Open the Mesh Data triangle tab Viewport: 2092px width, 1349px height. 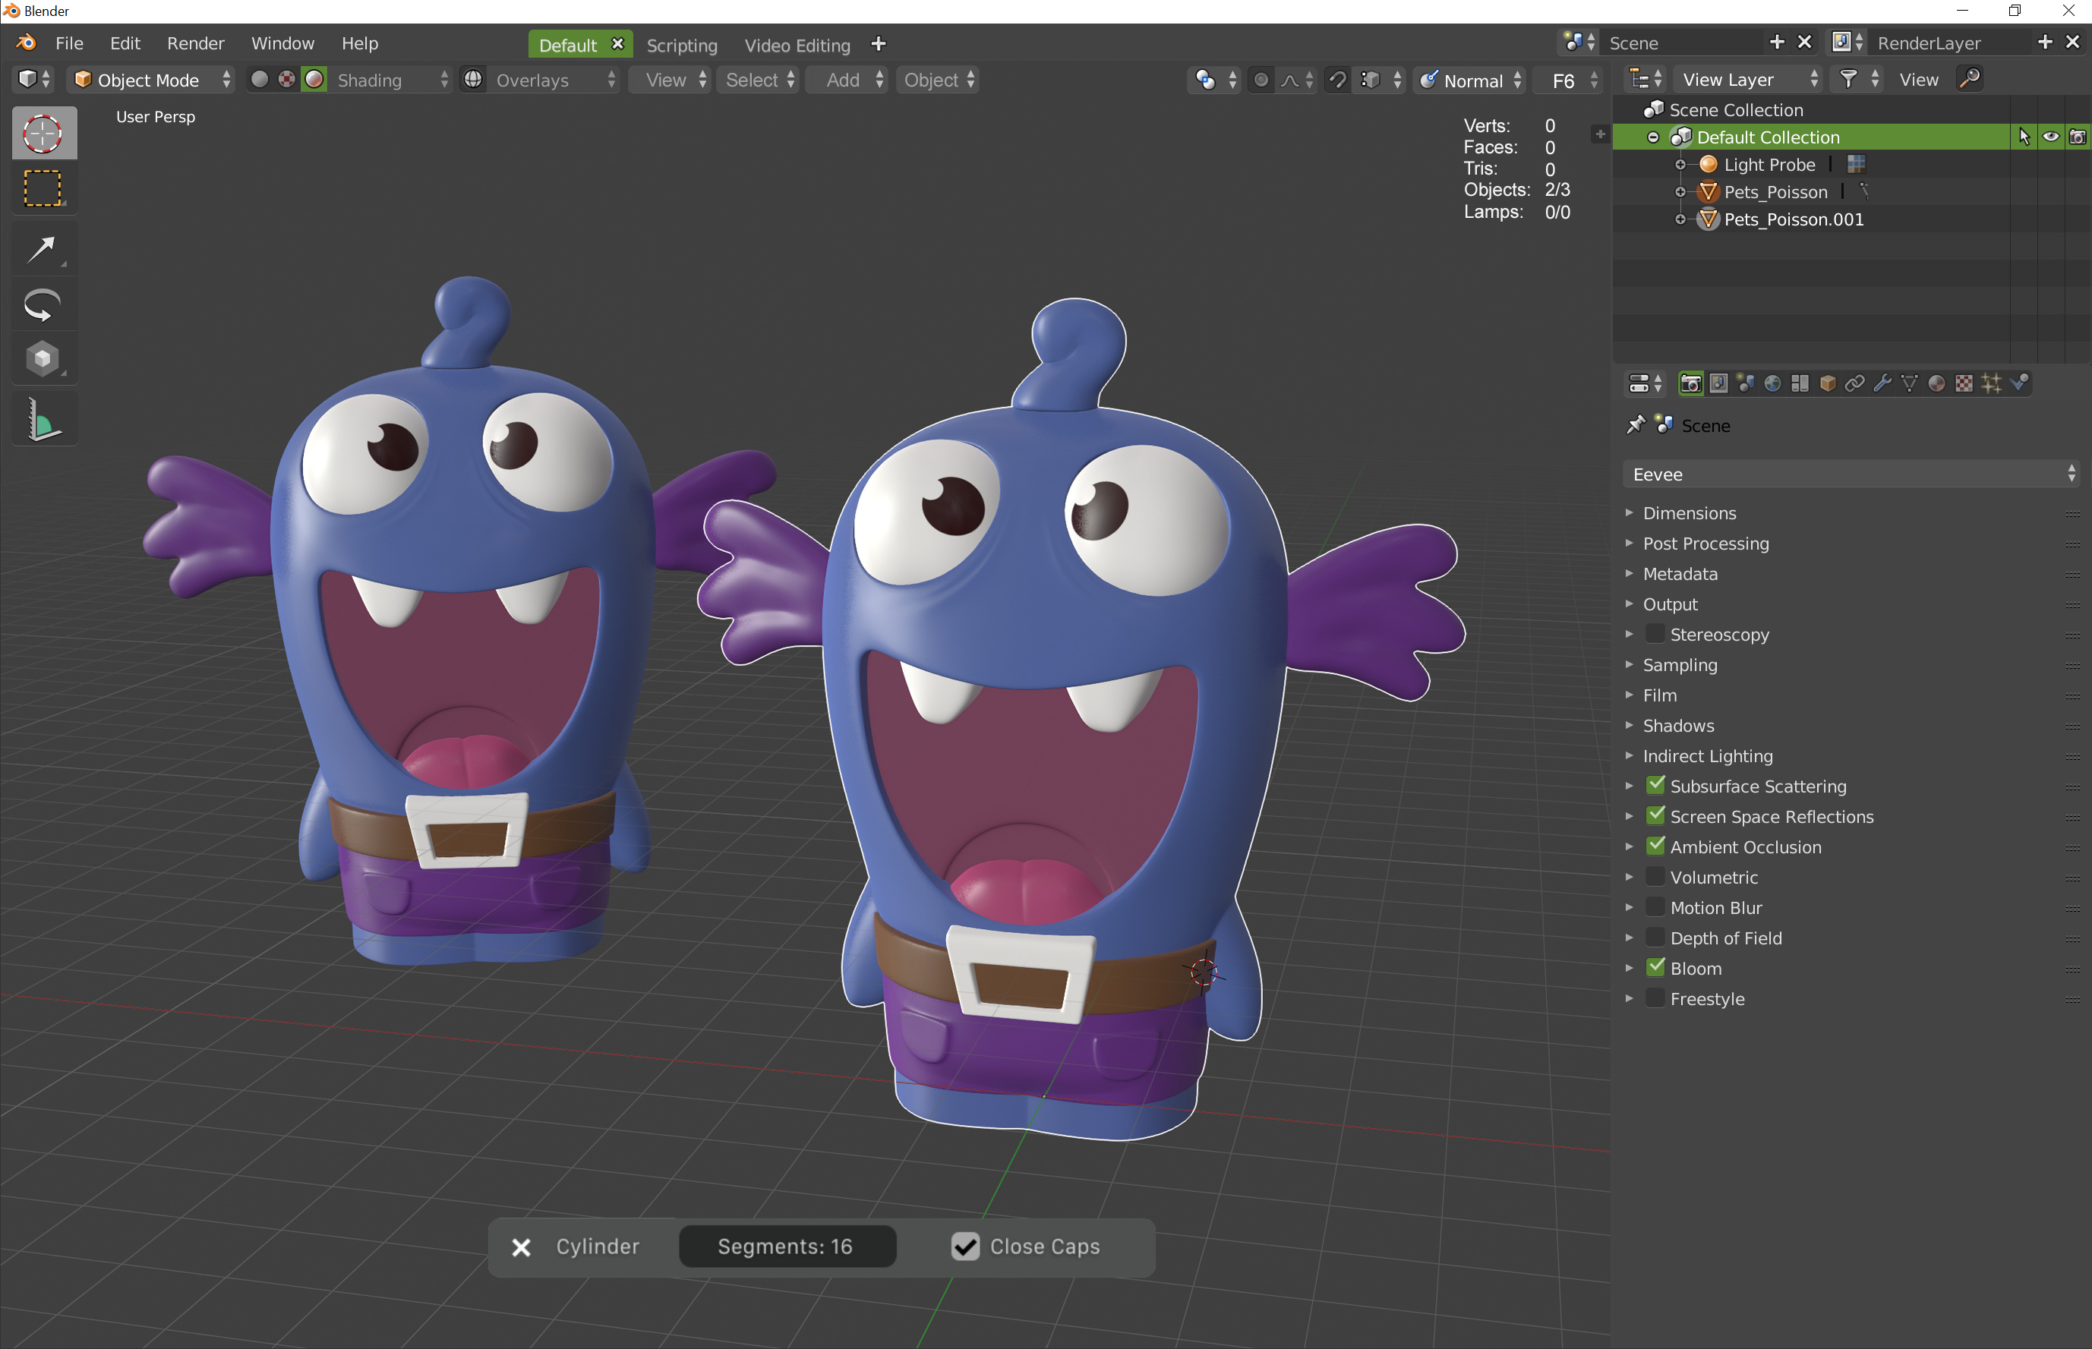[x=1909, y=383]
